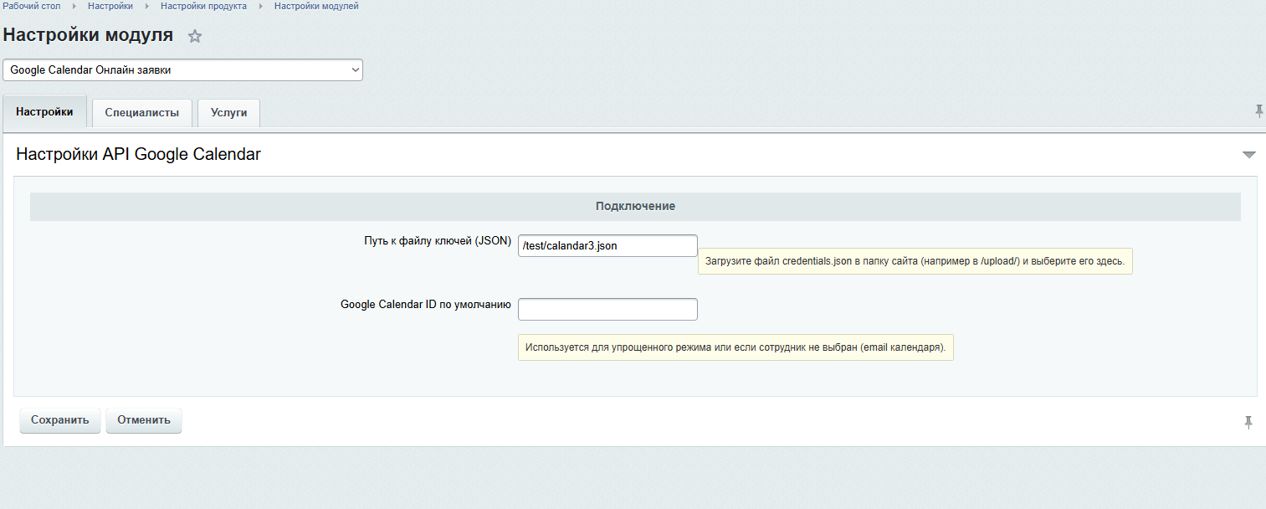This screenshot has width=1266, height=509.
Task: Open Настройки breadcrumb link
Action: (110, 7)
